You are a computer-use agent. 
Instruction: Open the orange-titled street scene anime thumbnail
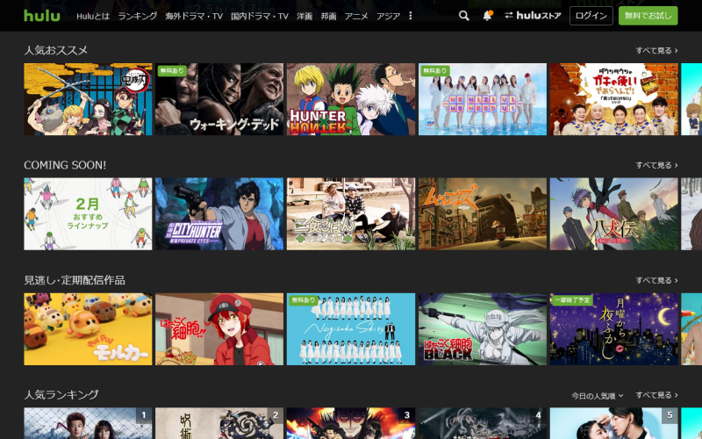point(483,214)
